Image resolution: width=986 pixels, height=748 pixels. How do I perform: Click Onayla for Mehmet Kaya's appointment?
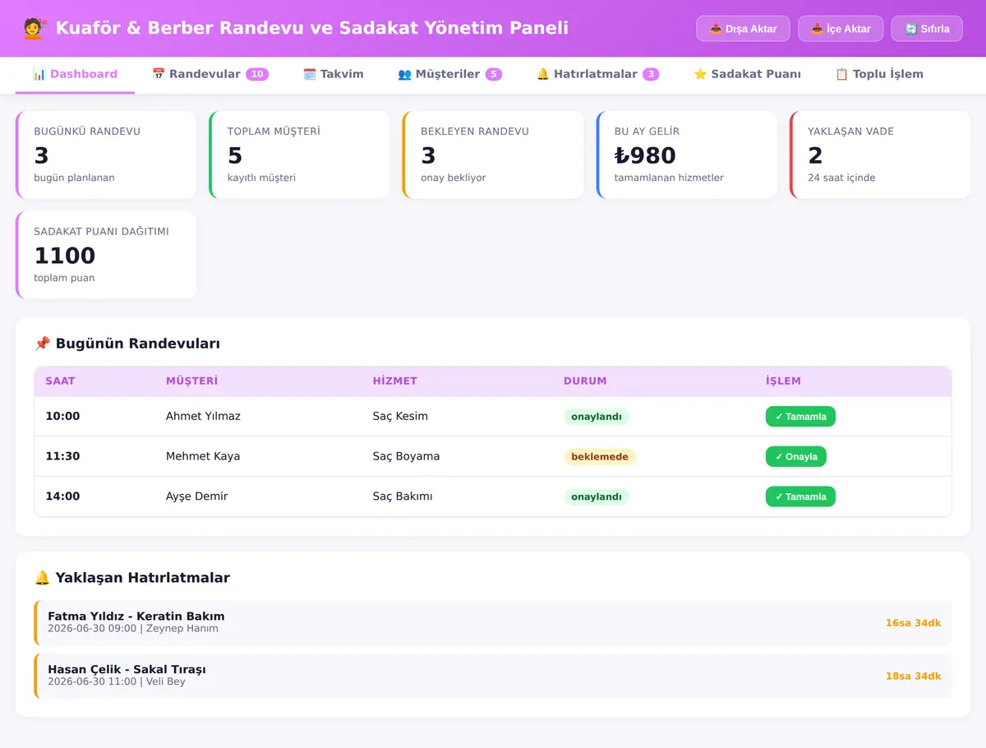click(x=796, y=457)
